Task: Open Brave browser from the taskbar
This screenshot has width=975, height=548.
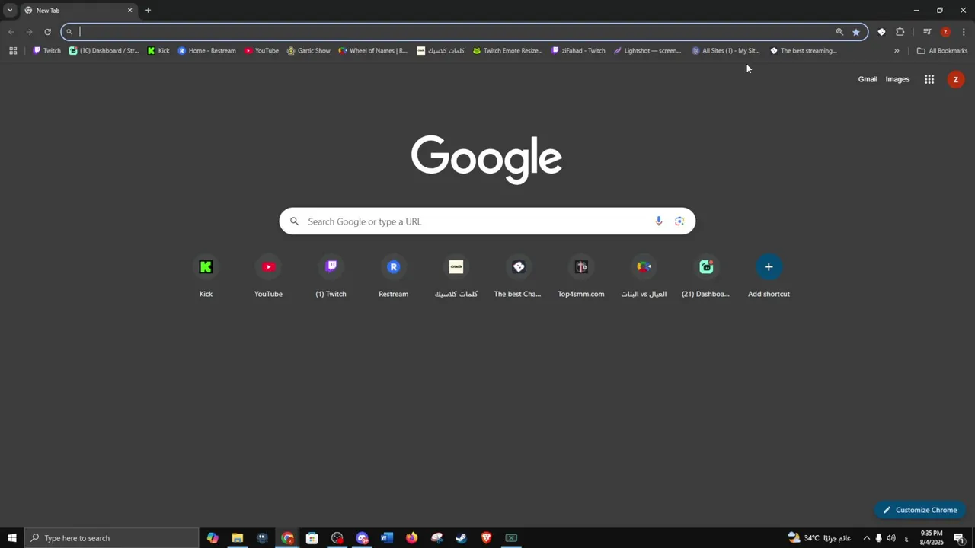Action: click(487, 538)
